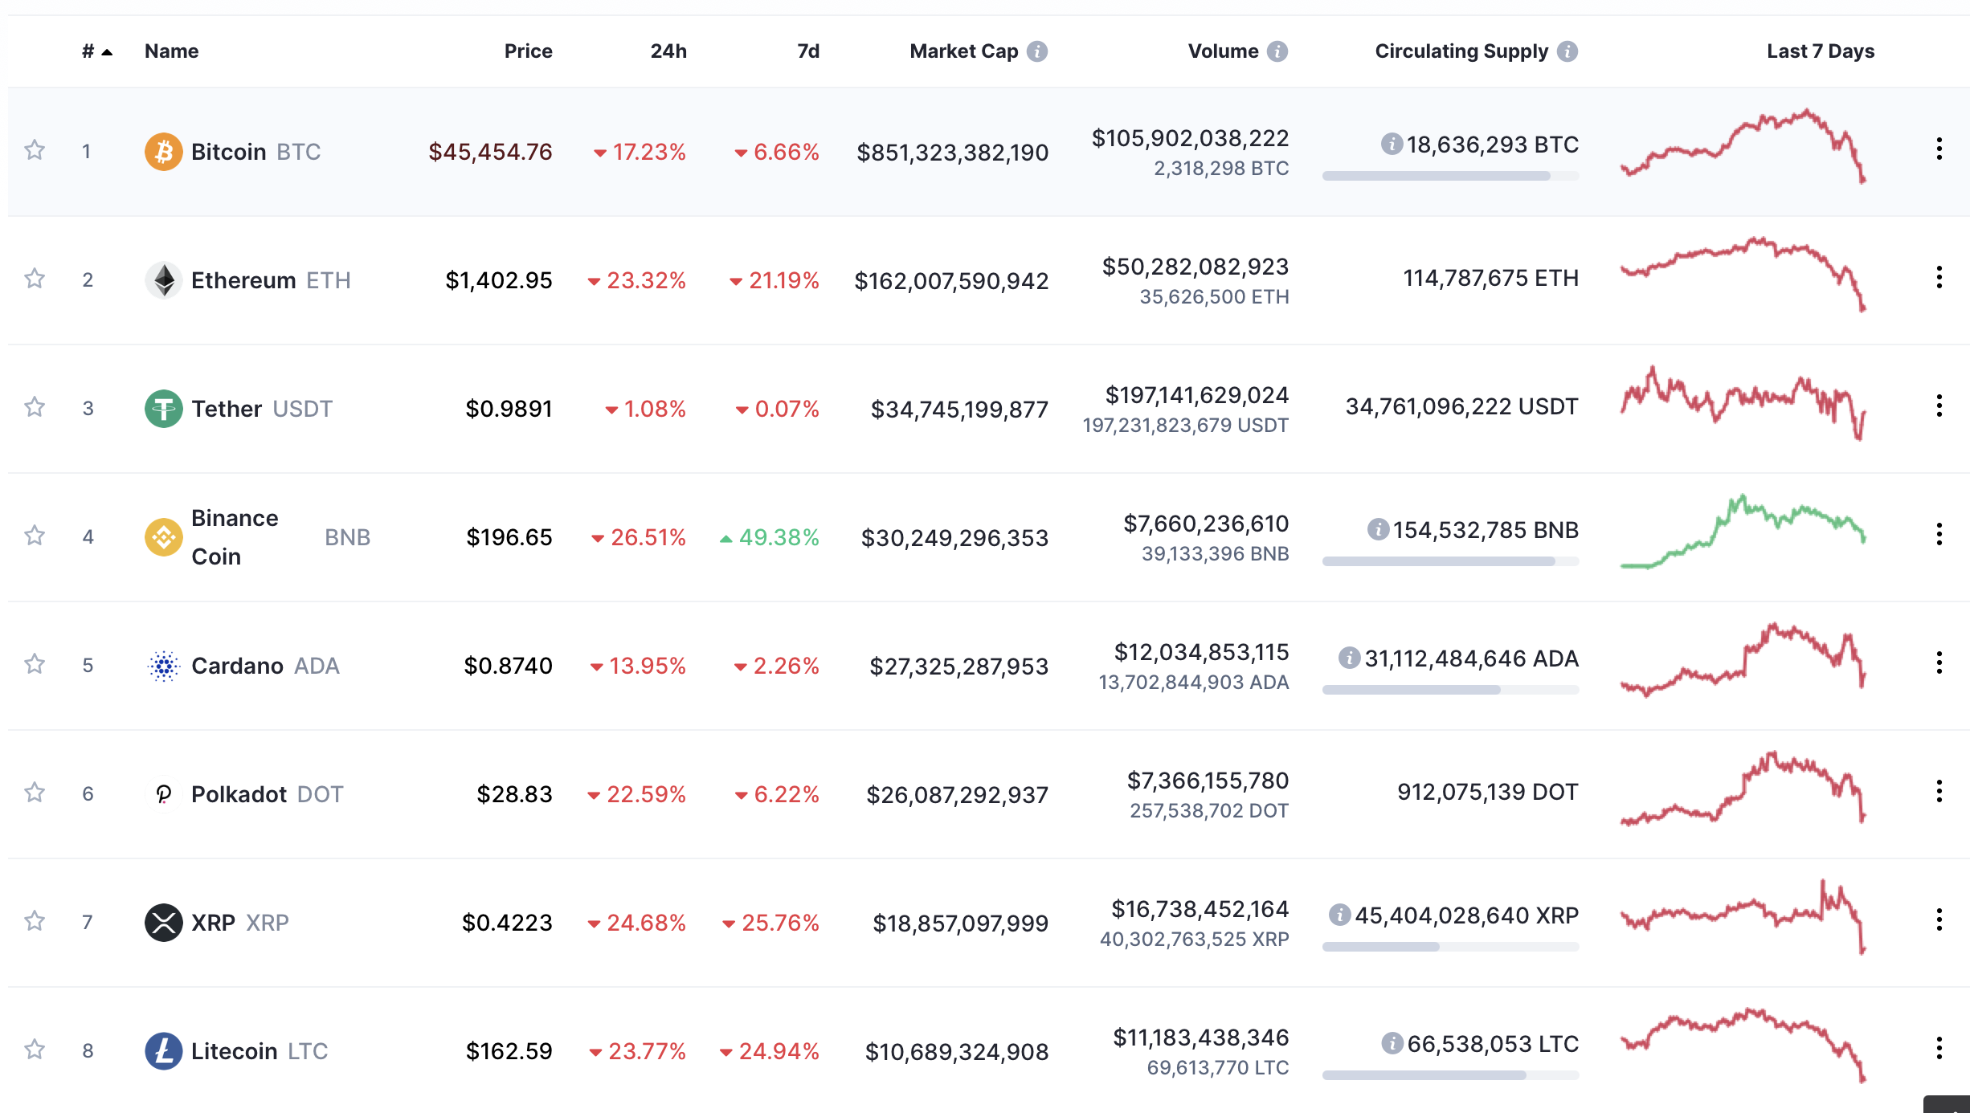Click Cardano's circulating supply progress bar
The width and height of the screenshot is (1970, 1113).
click(1450, 690)
